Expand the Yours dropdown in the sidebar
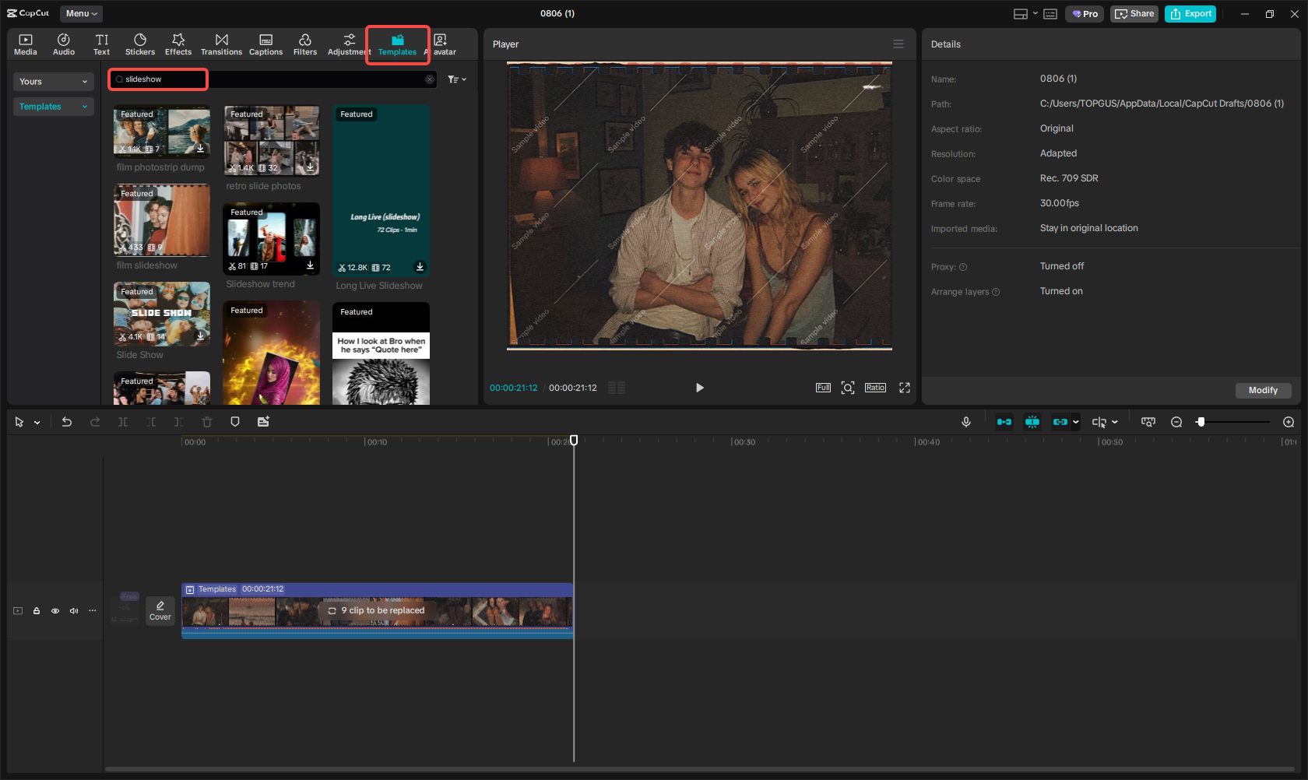The height and width of the screenshot is (780, 1308). pyautogui.click(x=53, y=81)
